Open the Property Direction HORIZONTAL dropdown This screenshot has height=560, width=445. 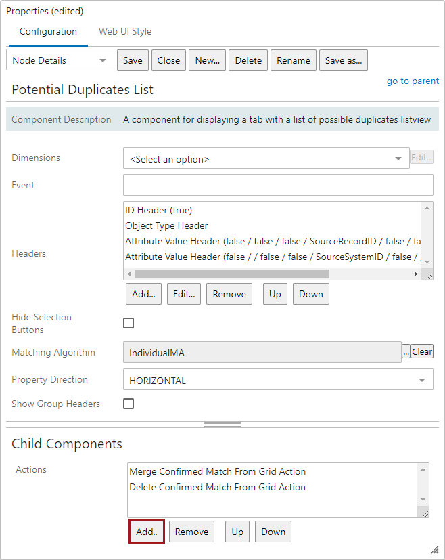pyautogui.click(x=277, y=380)
